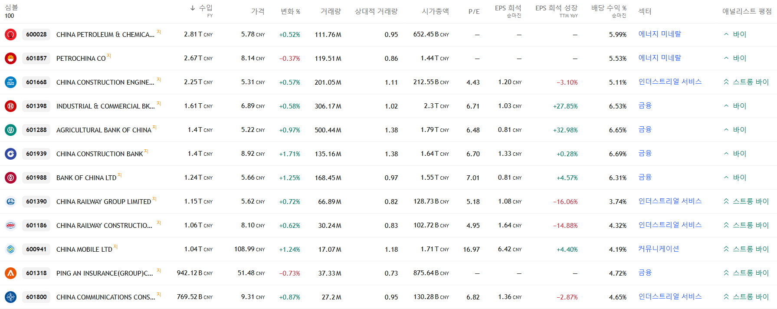Click 바이 analyst rating for PetroChina
777x309 pixels.
click(734, 58)
